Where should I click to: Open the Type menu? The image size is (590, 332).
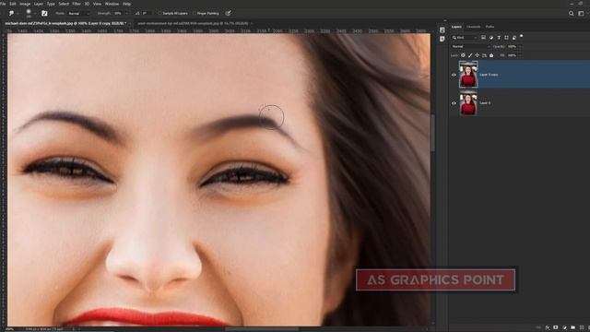click(x=51, y=4)
